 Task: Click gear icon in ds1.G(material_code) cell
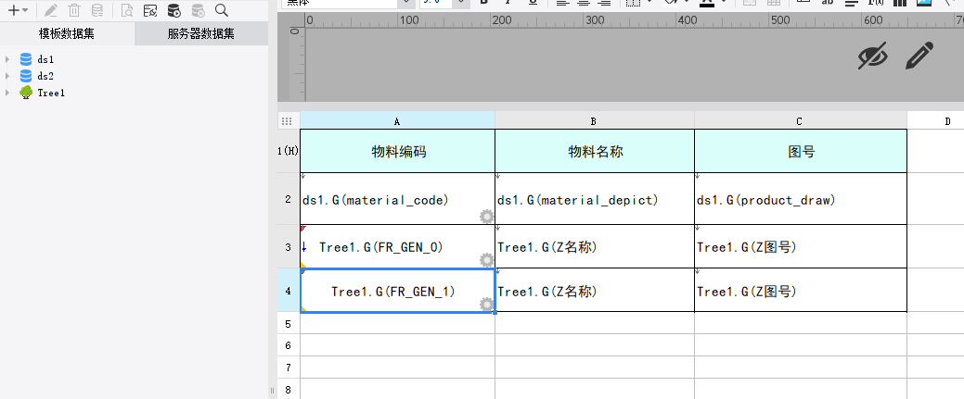[486, 217]
